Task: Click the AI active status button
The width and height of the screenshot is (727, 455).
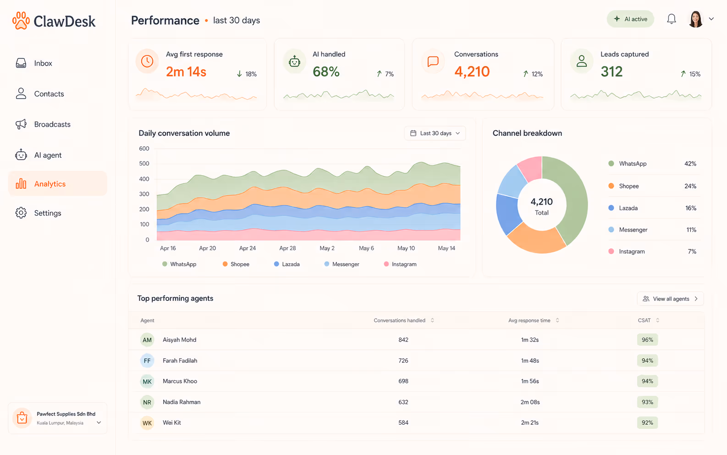Action: coord(630,19)
